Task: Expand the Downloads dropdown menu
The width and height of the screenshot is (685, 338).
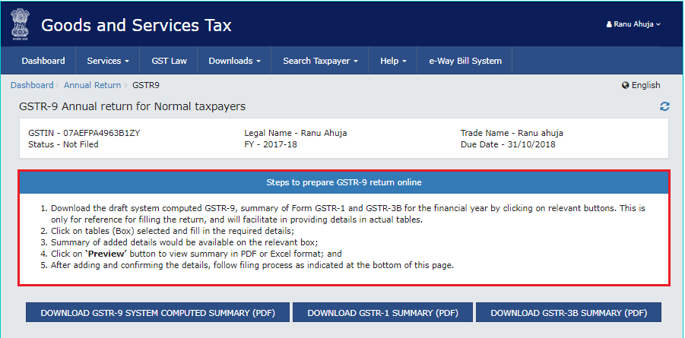Action: pos(235,61)
